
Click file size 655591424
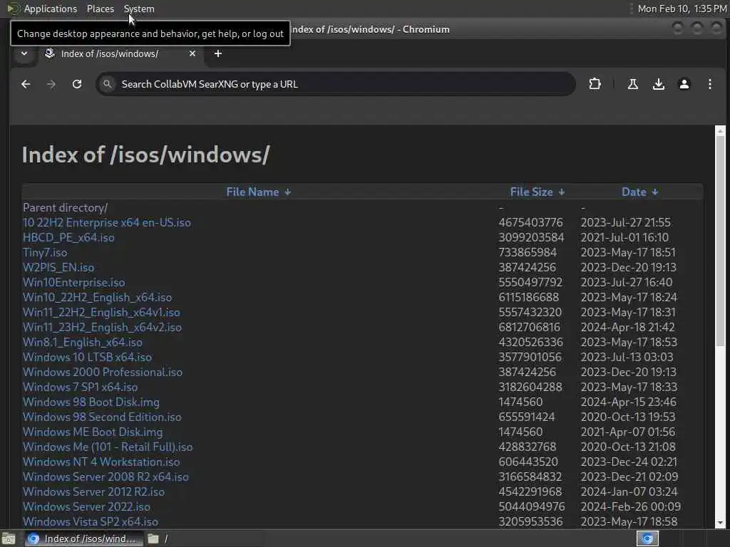[x=527, y=417]
